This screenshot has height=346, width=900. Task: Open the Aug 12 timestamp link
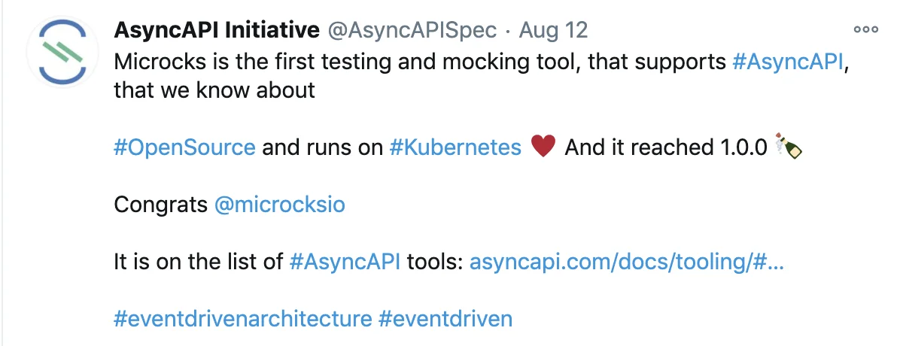point(553,31)
